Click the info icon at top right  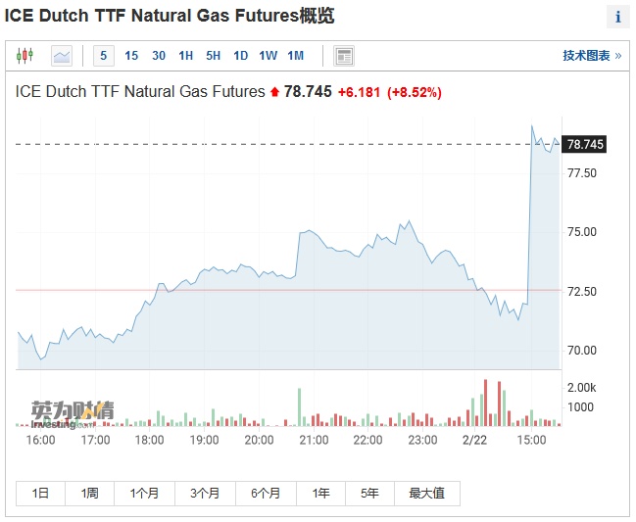(618, 17)
